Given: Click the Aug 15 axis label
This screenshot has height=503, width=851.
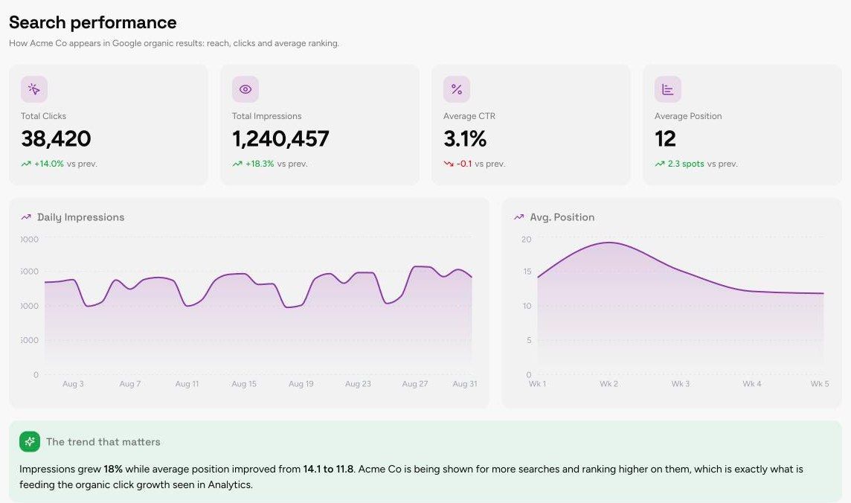Looking at the screenshot, I should (x=244, y=384).
